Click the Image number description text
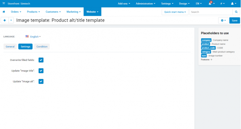241x129 pixels. point(216,56)
